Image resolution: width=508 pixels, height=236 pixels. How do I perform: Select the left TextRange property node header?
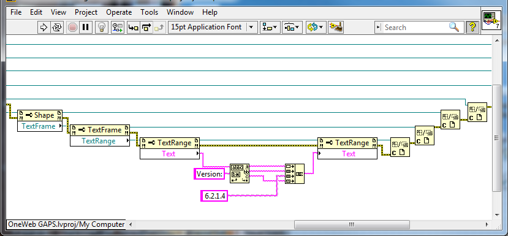[170, 143]
